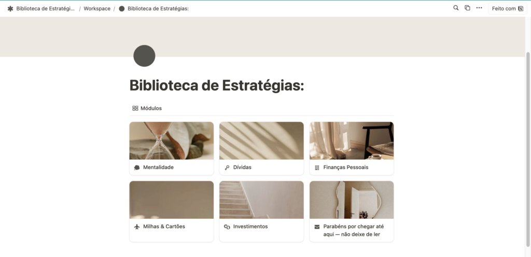The image size is (531, 257).
Task: Click the grid icon beside Finanças Pessoais
Action: 317,168
